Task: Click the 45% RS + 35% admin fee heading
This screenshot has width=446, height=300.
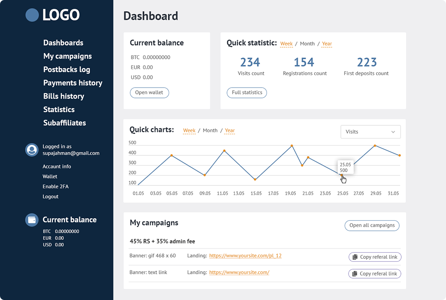Action: [x=162, y=242]
